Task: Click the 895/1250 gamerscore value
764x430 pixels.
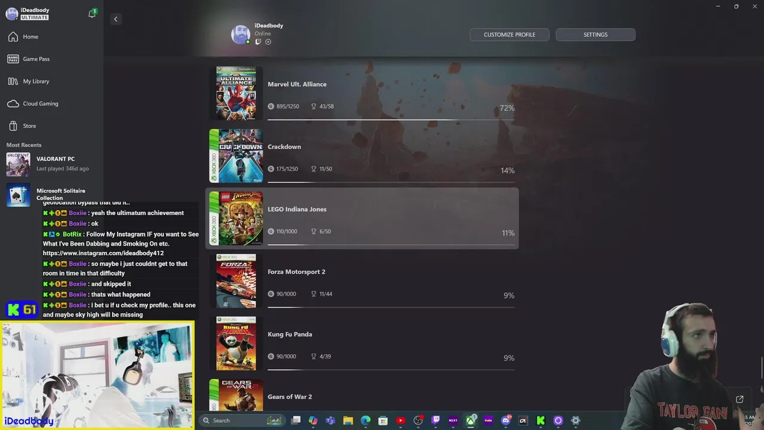Action: click(287, 106)
